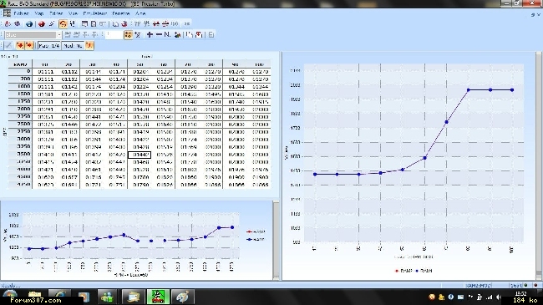Screen dimensions: 543x305
Task: Open the Aide menu
Action: [x=140, y=13]
